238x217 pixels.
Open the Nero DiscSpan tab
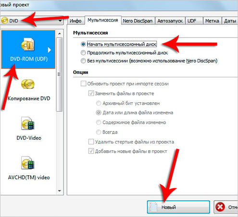(x=138, y=21)
